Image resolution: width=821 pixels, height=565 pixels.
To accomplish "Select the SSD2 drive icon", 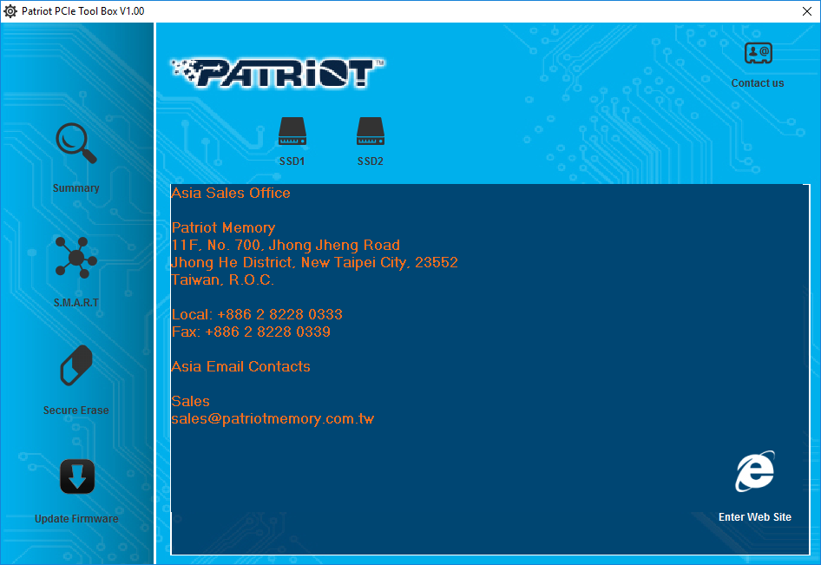I will 371,131.
